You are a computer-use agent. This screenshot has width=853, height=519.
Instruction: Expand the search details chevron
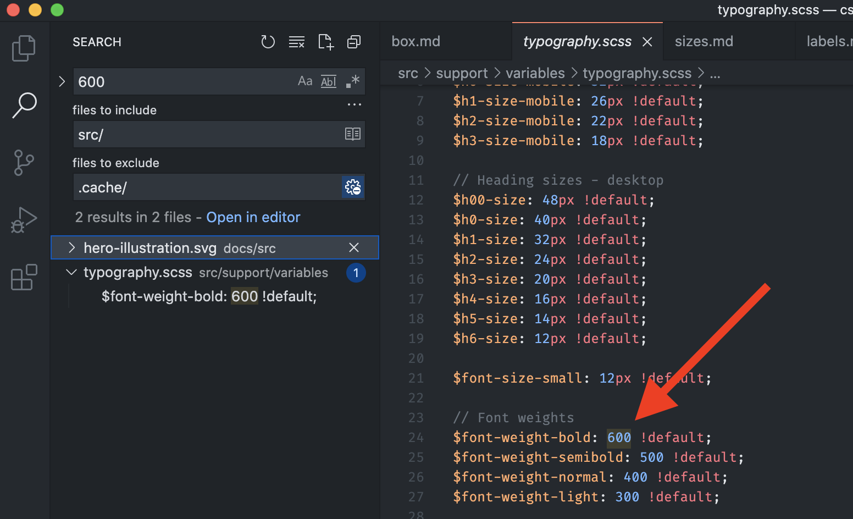(x=62, y=81)
